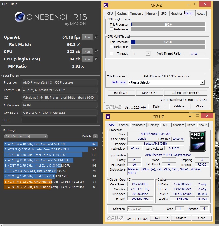Image resolution: width=219 pixels, height=226 pixels.
Task: Click the lower CPU-Z window title icon
Action: click(x=108, y=116)
